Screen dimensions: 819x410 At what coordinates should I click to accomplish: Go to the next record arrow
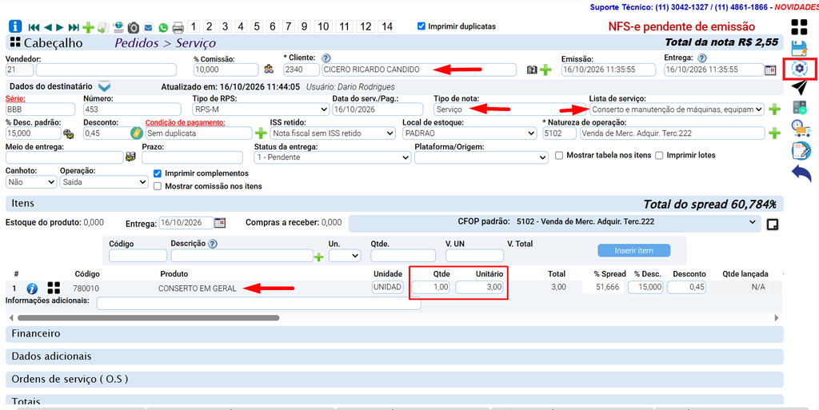point(60,27)
